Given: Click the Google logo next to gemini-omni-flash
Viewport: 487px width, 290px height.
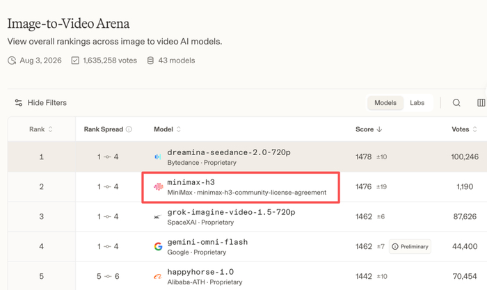Looking at the screenshot, I should coord(158,246).
